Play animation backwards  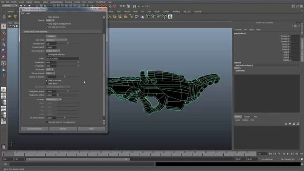(284, 154)
